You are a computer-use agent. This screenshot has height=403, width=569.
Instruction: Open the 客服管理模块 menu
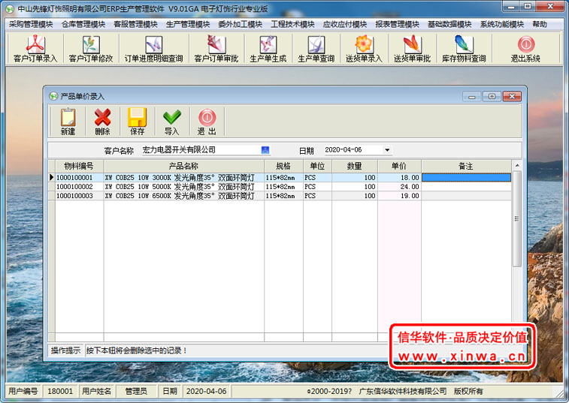(136, 24)
